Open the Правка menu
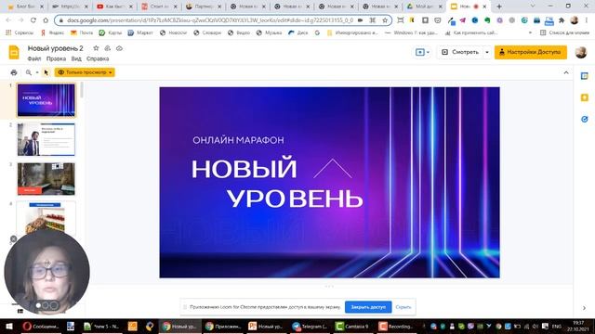Image resolution: width=595 pixels, height=334 pixels. click(56, 58)
